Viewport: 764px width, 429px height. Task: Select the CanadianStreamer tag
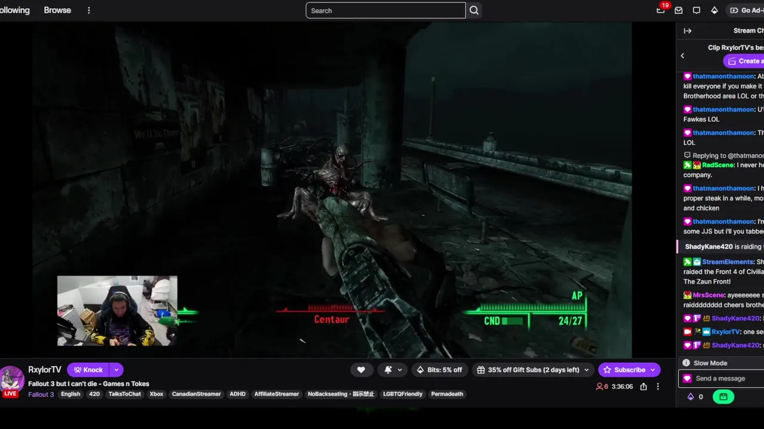point(196,394)
